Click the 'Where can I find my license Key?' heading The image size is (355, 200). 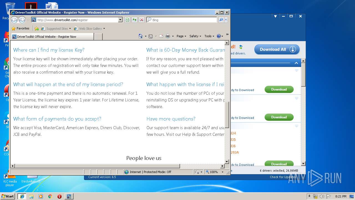[49, 50]
